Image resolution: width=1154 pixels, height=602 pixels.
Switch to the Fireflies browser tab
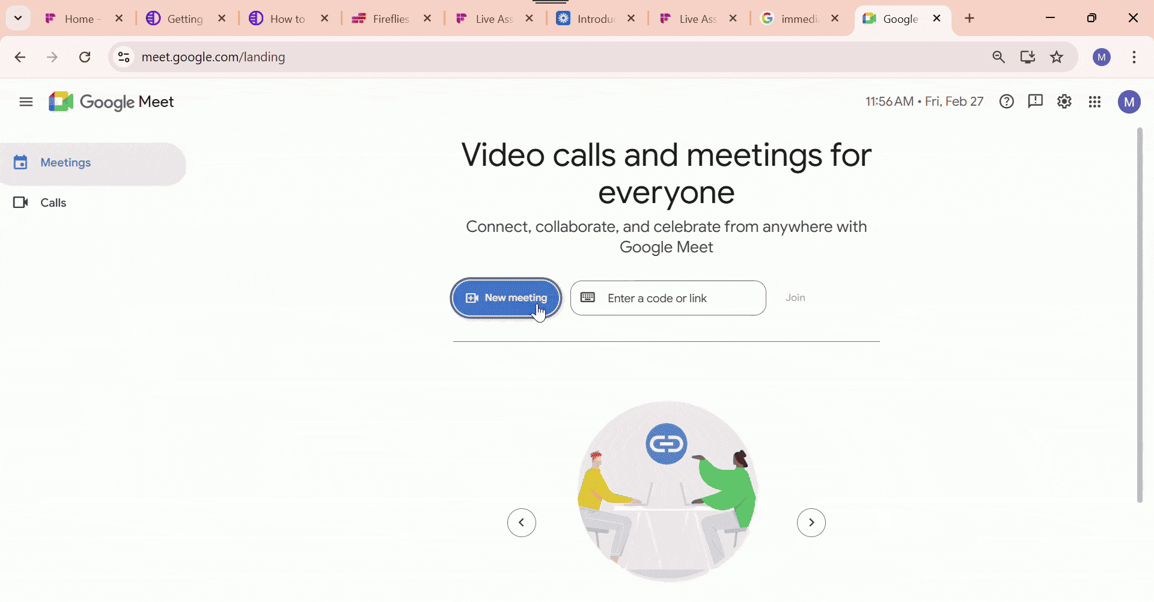click(x=388, y=18)
